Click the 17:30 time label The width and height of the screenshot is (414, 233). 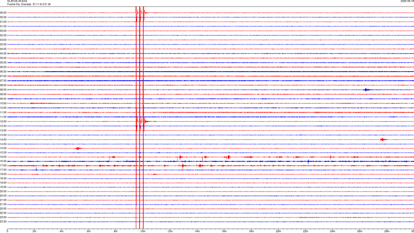tap(3, 170)
